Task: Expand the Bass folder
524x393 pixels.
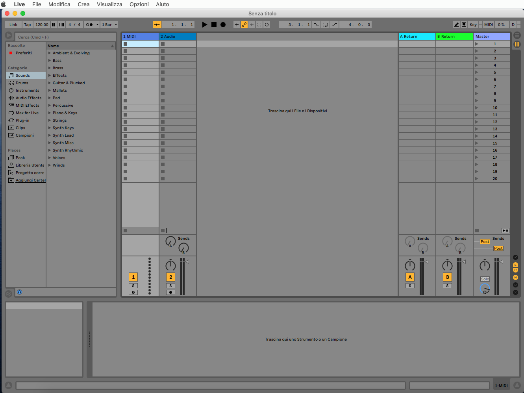Action: [50, 61]
